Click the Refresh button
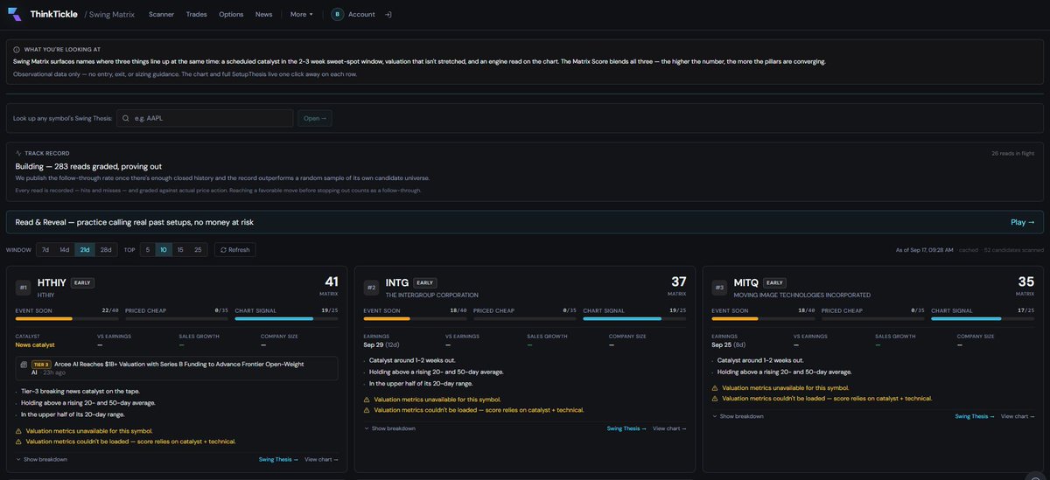1050x480 pixels. click(x=235, y=249)
